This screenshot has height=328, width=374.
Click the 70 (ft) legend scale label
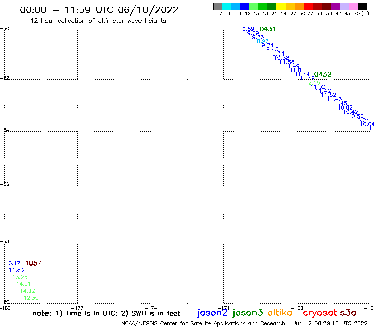pyautogui.click(x=361, y=14)
